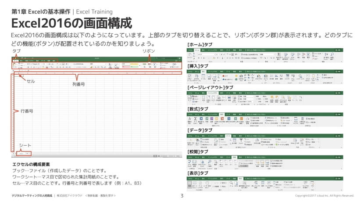Select 校閲 tab in the [データ]タブ strip
Image resolution: width=364 pixels, height=205 pixels.
pyautogui.click(x=235, y=136)
